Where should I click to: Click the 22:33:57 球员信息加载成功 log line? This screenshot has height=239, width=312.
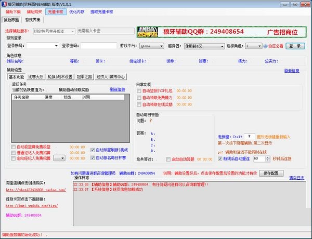pos(108,189)
